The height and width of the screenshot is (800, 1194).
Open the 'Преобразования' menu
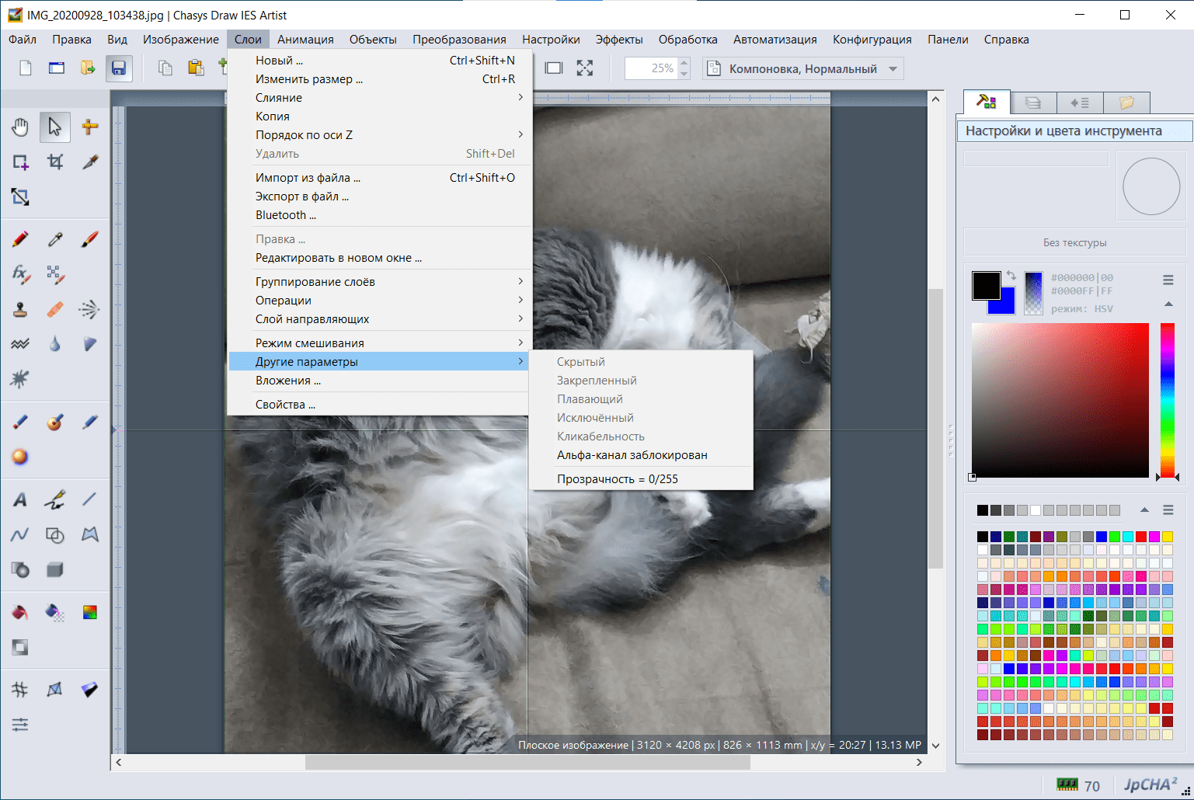click(x=459, y=40)
